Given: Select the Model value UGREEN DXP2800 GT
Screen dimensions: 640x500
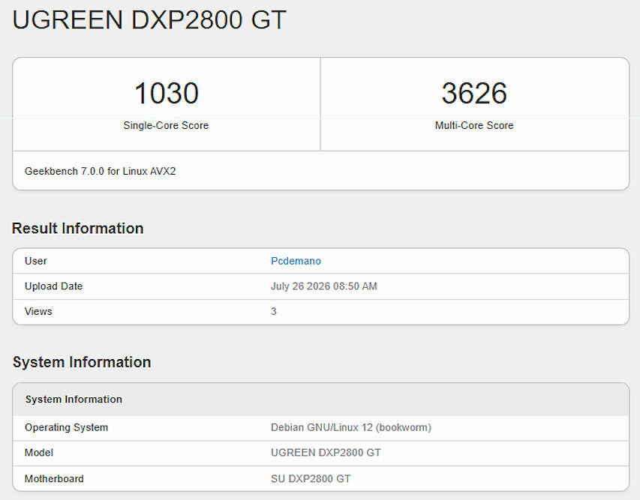Looking at the screenshot, I should coord(326,453).
